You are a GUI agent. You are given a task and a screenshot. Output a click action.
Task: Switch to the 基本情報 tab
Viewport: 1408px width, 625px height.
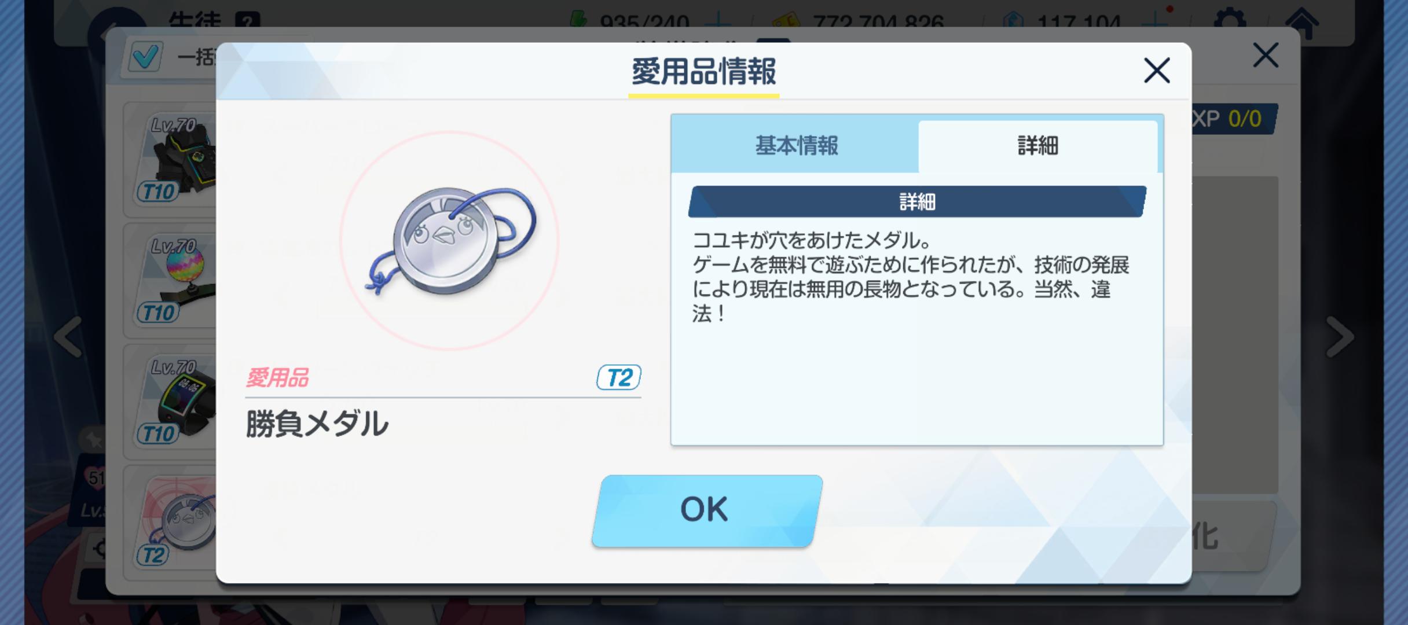(795, 145)
